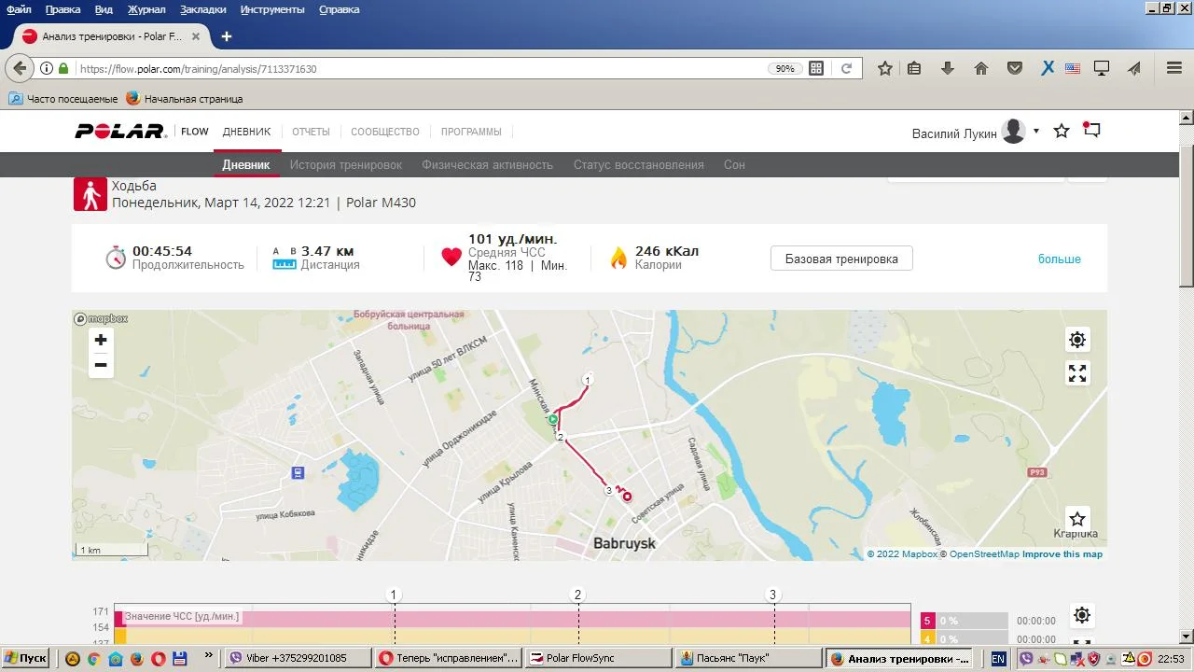The image size is (1194, 672).
Task: Open the Справка menu
Action: click(340, 9)
